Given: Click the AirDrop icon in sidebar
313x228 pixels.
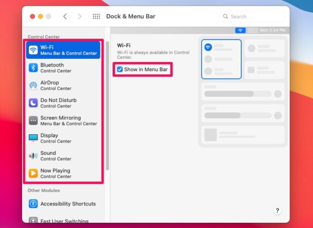Looking at the screenshot, I should [33, 85].
